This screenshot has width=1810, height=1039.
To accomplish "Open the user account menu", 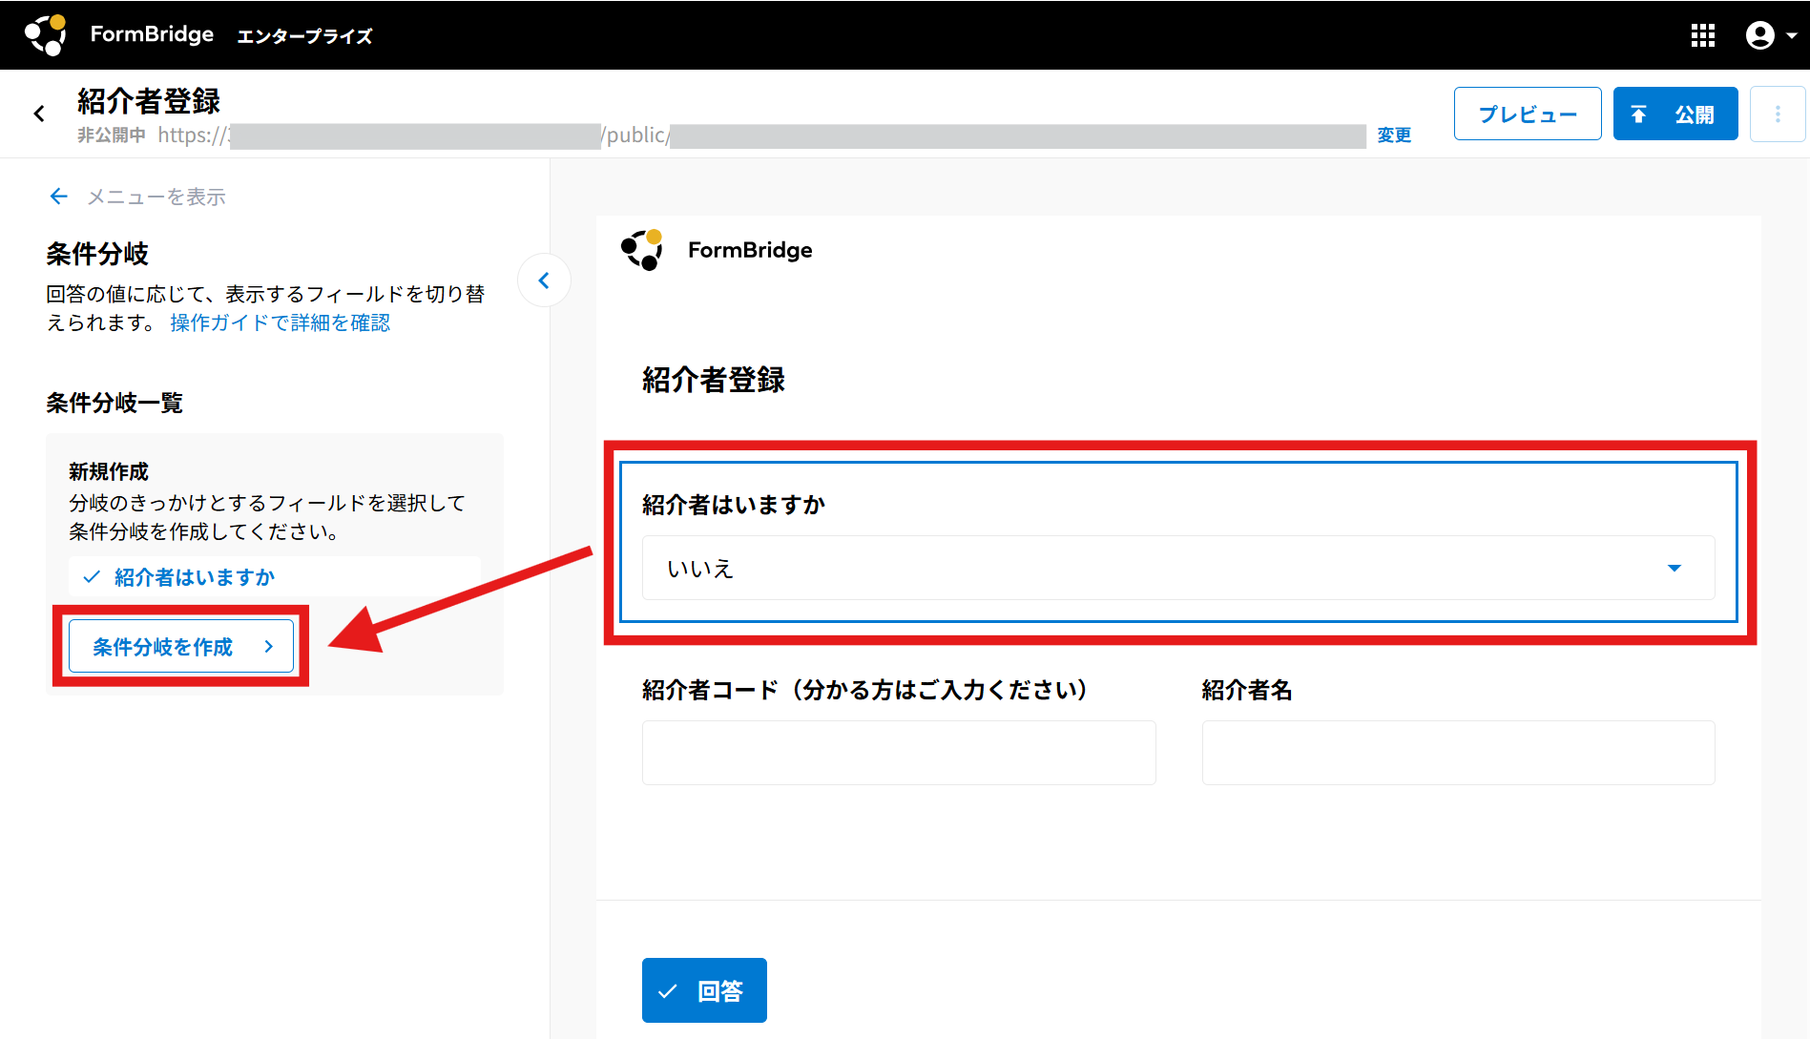I will click(1770, 35).
